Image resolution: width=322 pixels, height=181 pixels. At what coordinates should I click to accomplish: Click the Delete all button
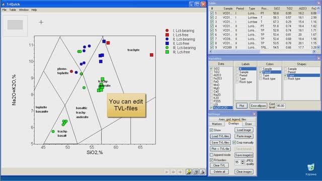tap(219, 171)
